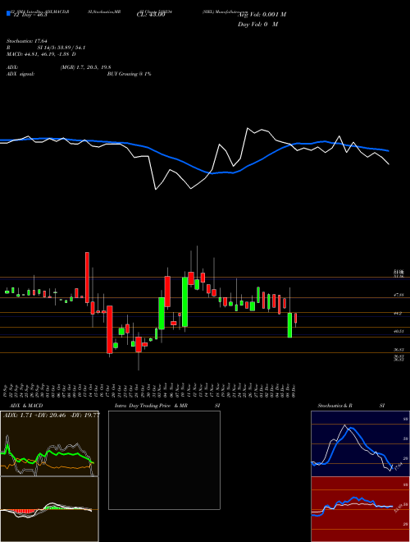
Task: Click the MACD values line
Action: click(x=41, y=54)
